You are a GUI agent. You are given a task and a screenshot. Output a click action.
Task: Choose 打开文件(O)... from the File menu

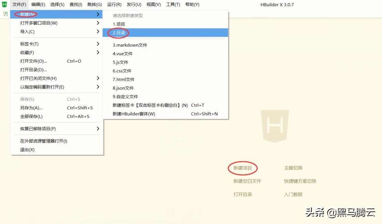56,61
